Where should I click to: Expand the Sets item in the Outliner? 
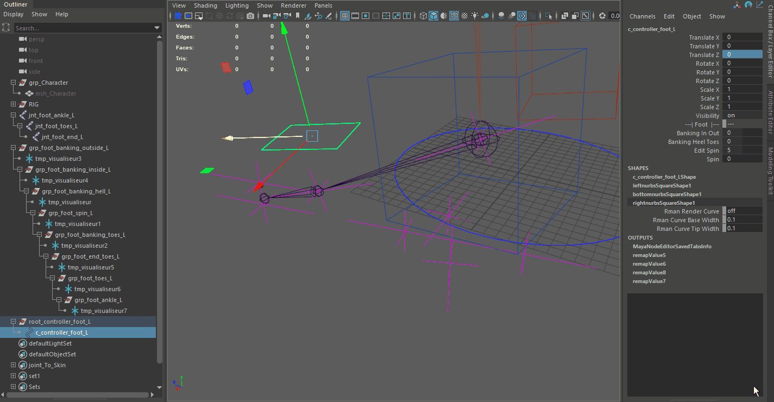point(13,386)
